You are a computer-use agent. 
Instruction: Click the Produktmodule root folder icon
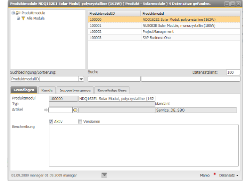tap(18, 13)
